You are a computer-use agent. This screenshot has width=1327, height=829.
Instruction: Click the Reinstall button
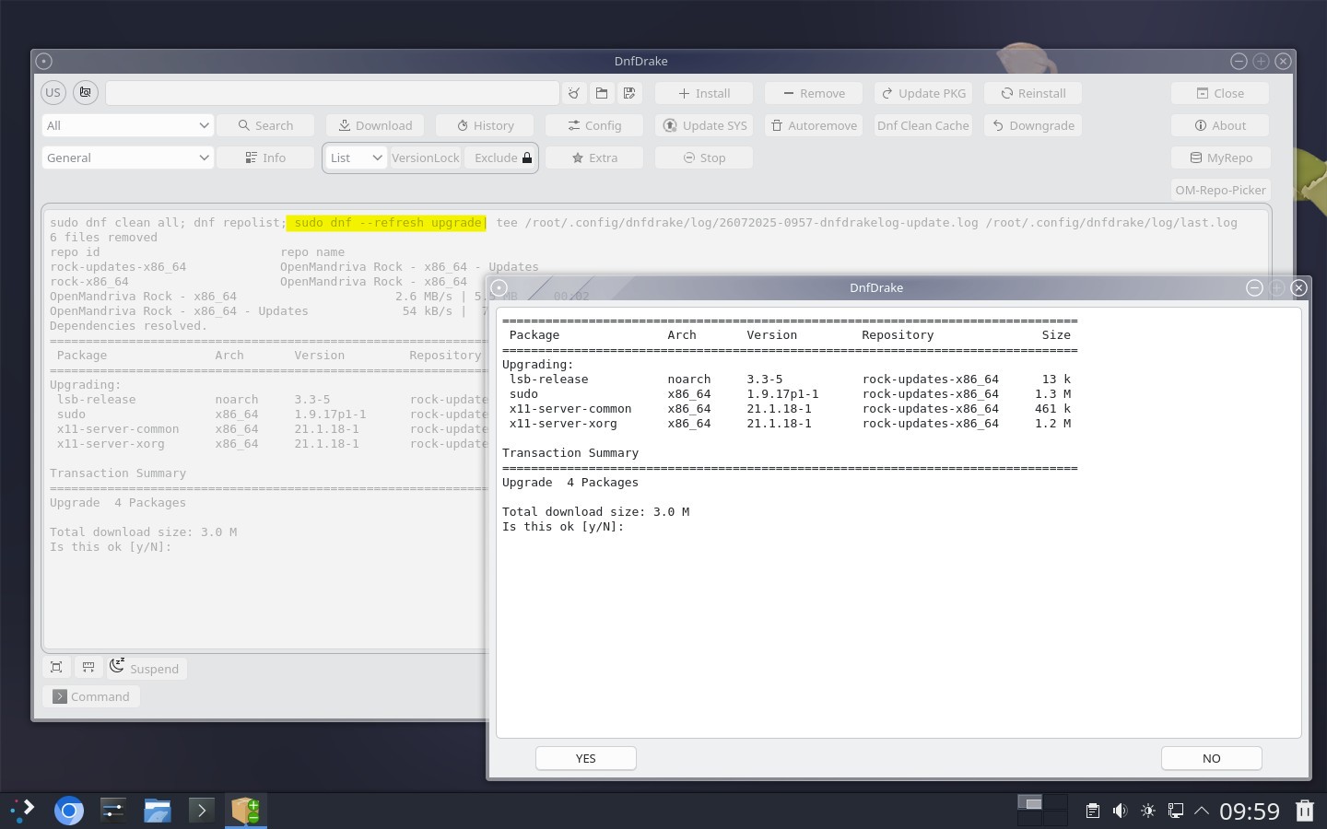[1033, 93]
